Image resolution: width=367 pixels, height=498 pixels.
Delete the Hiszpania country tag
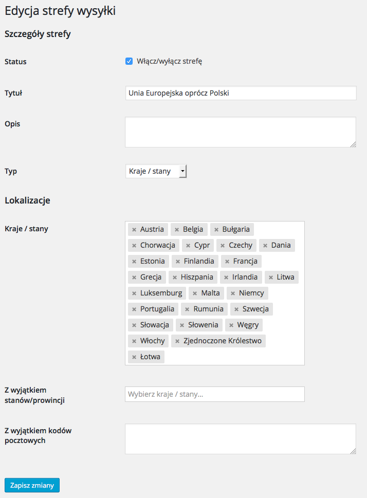pyautogui.click(x=175, y=278)
